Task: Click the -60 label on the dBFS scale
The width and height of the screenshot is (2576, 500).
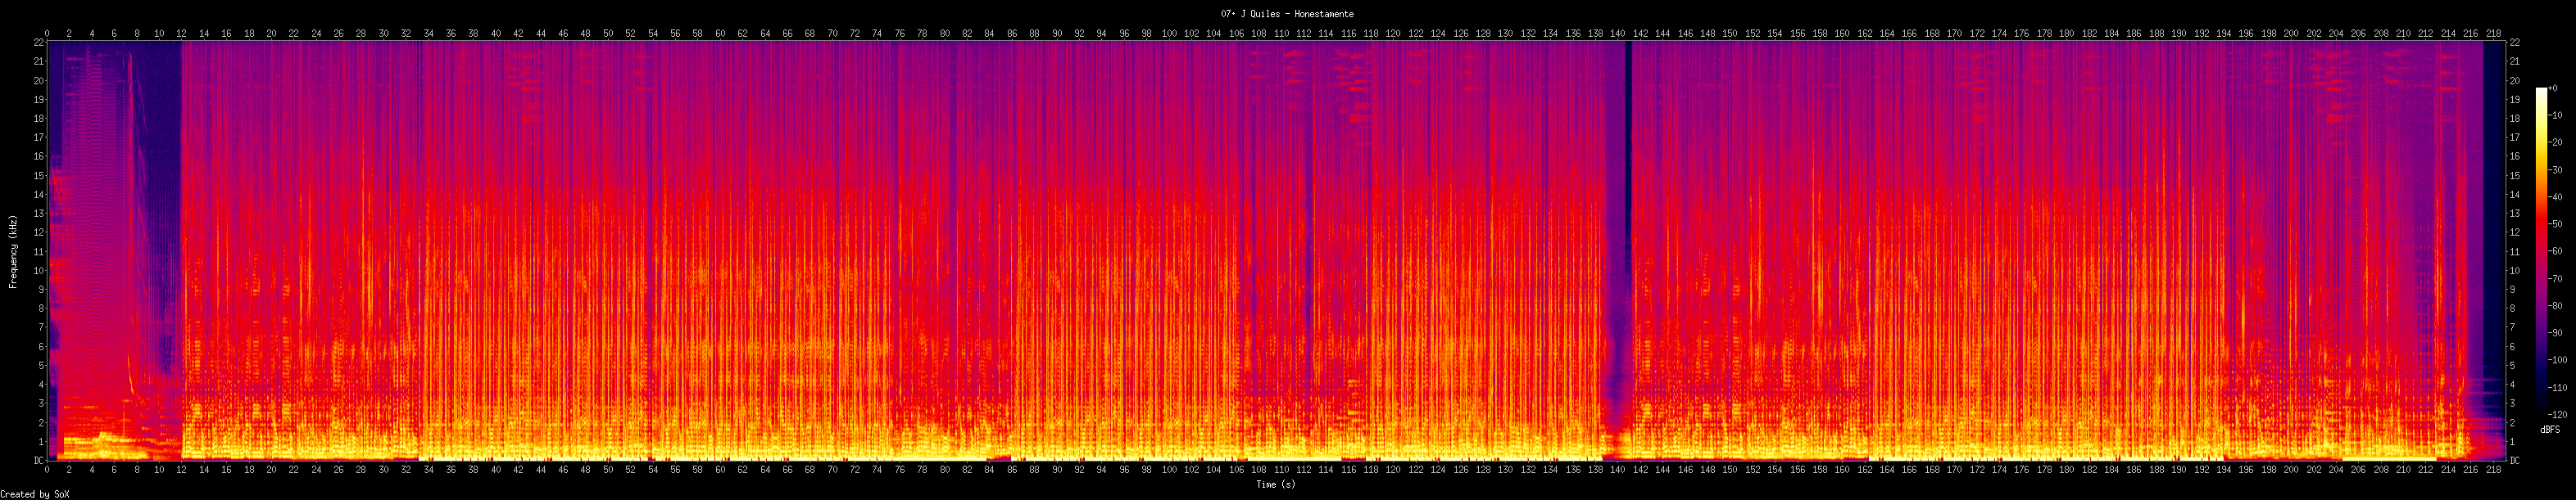Action: (x=2557, y=251)
